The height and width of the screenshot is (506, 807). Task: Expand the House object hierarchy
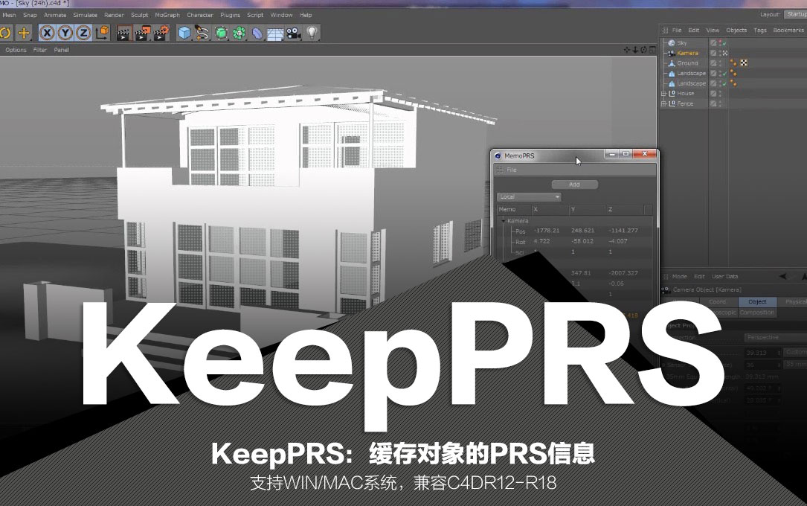tap(664, 93)
